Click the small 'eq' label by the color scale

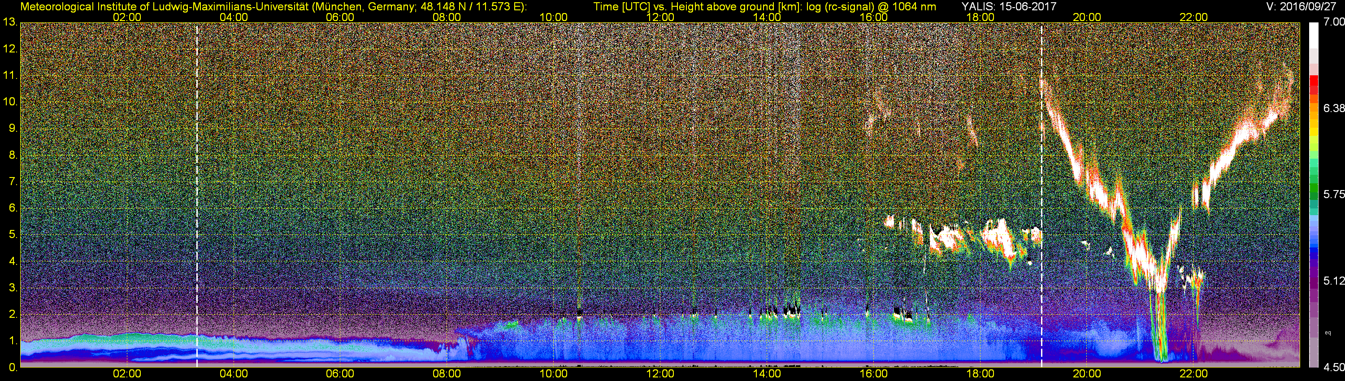pos(1328,333)
